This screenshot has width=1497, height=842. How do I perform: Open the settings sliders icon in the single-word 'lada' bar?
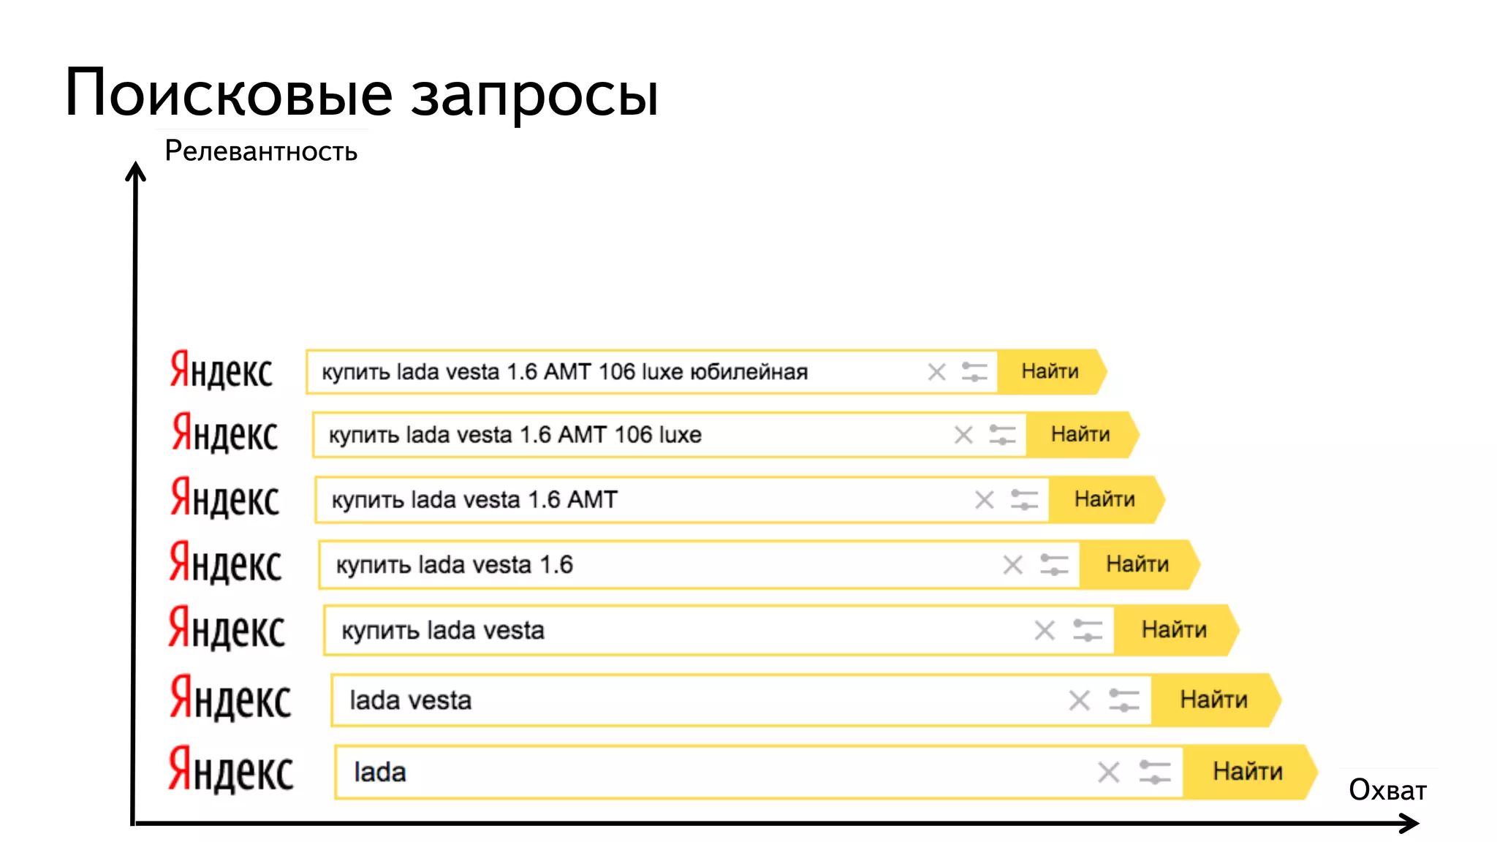(x=1154, y=772)
